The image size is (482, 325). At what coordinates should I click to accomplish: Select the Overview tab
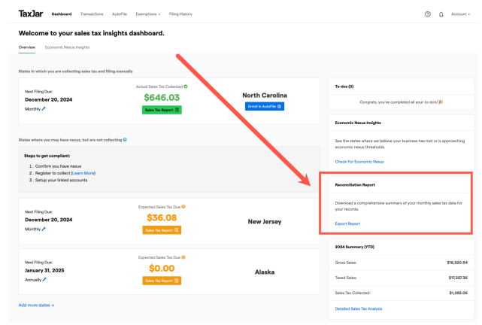click(27, 47)
